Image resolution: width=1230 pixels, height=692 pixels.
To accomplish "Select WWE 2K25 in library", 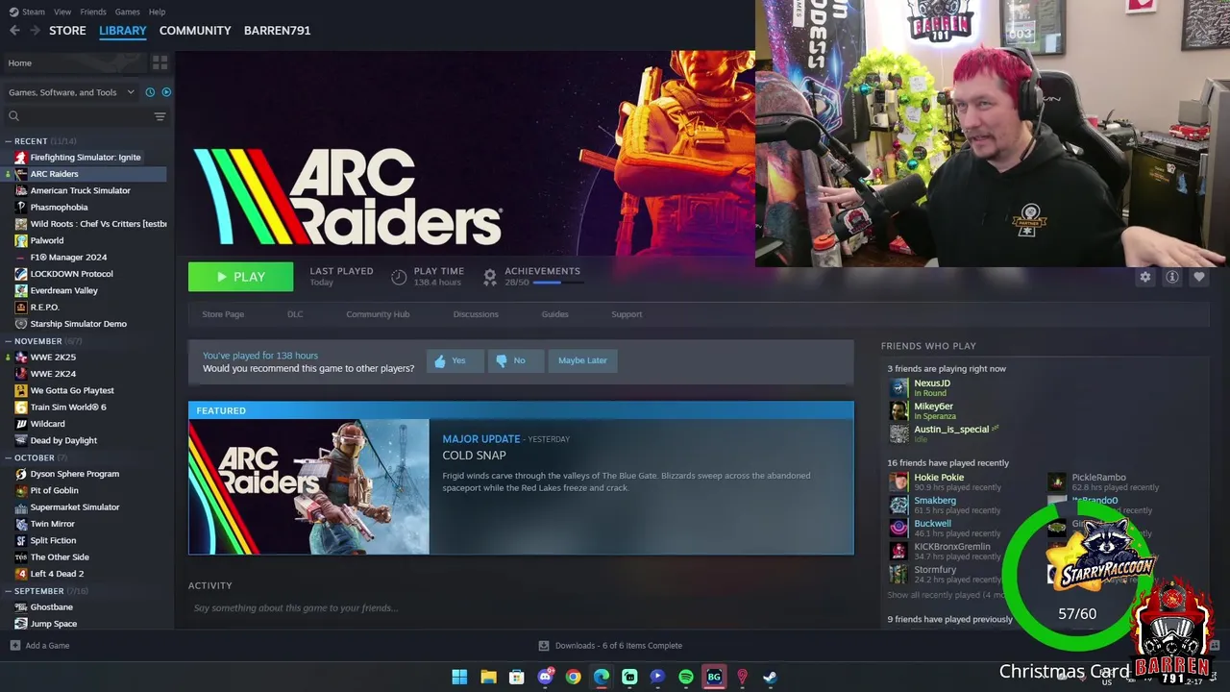I will [x=53, y=358].
